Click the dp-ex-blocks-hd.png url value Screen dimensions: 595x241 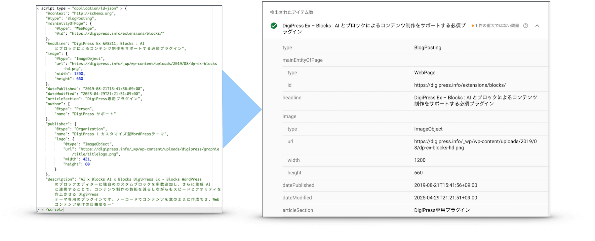[475, 144]
